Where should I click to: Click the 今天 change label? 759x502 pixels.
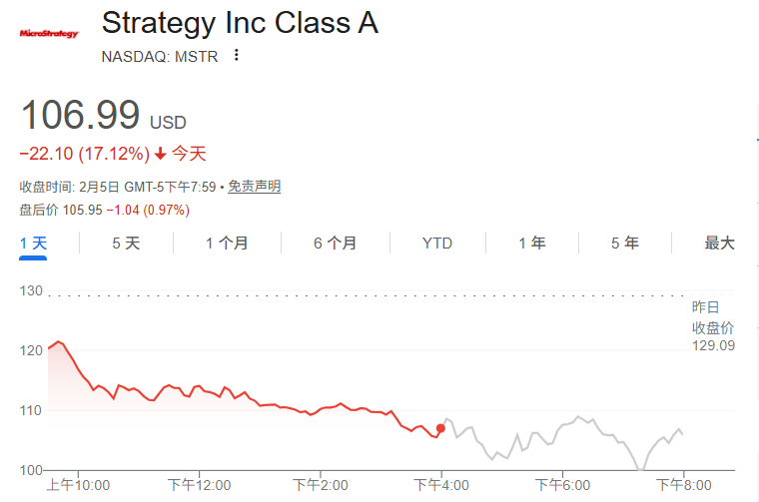pos(189,154)
